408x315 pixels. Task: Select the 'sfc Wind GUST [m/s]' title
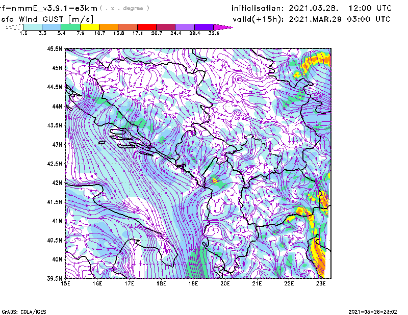[x=36, y=19]
